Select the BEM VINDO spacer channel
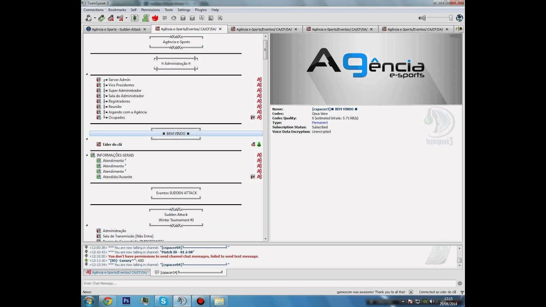Viewport: 546px width, 307px height. tap(176, 133)
